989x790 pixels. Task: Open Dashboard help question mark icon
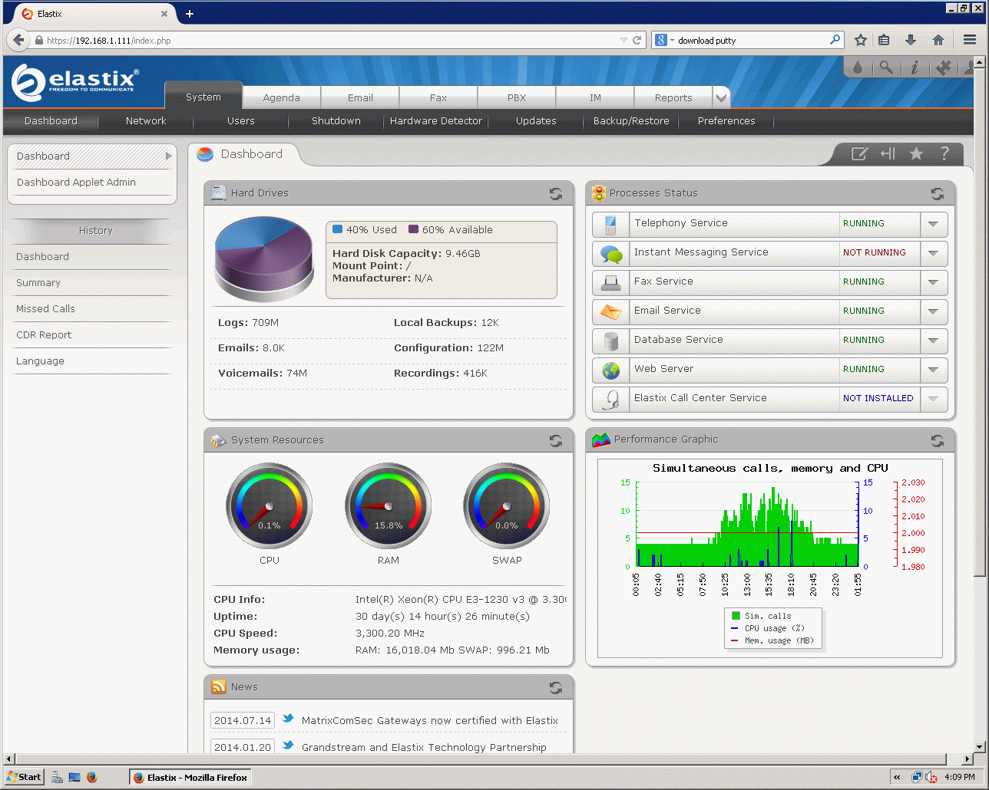tap(944, 154)
